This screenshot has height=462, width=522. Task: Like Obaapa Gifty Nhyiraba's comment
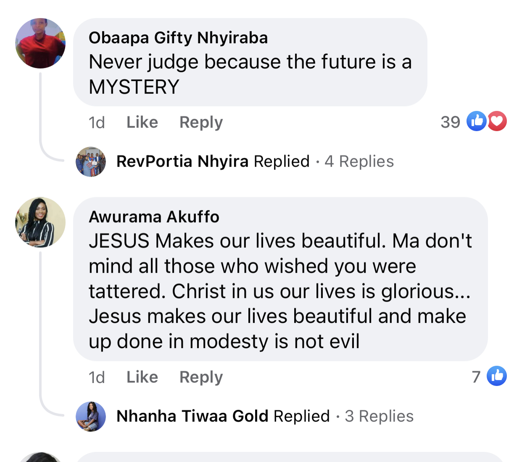click(142, 122)
